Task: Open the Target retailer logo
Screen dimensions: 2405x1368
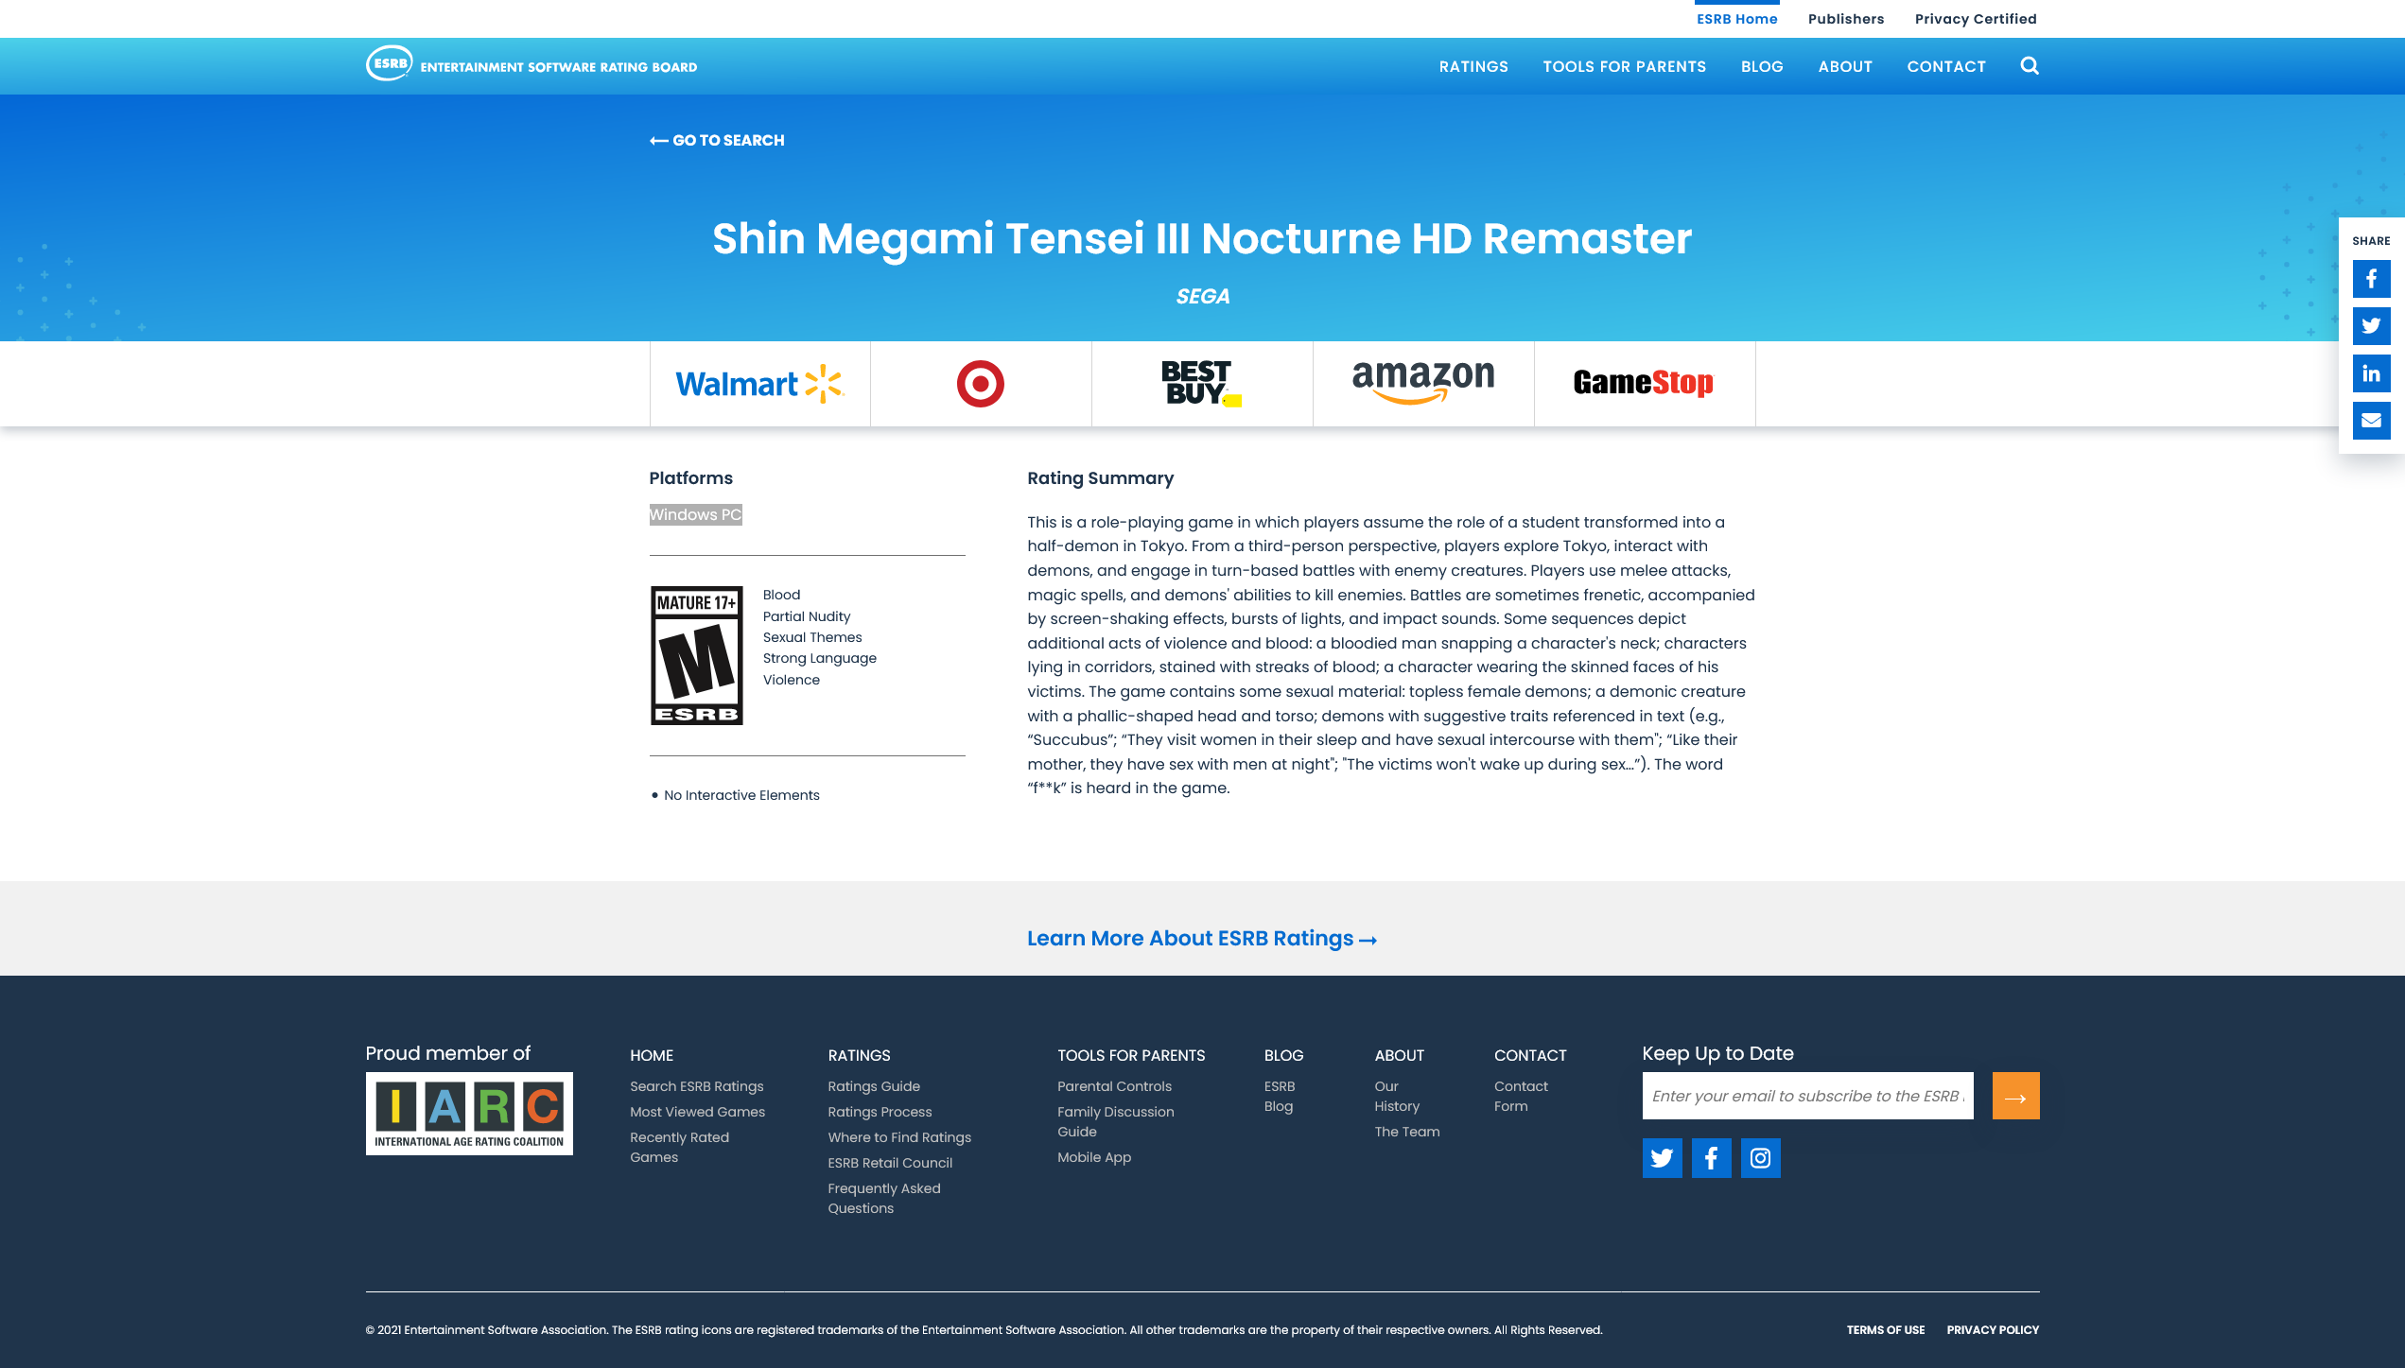Action: point(981,384)
